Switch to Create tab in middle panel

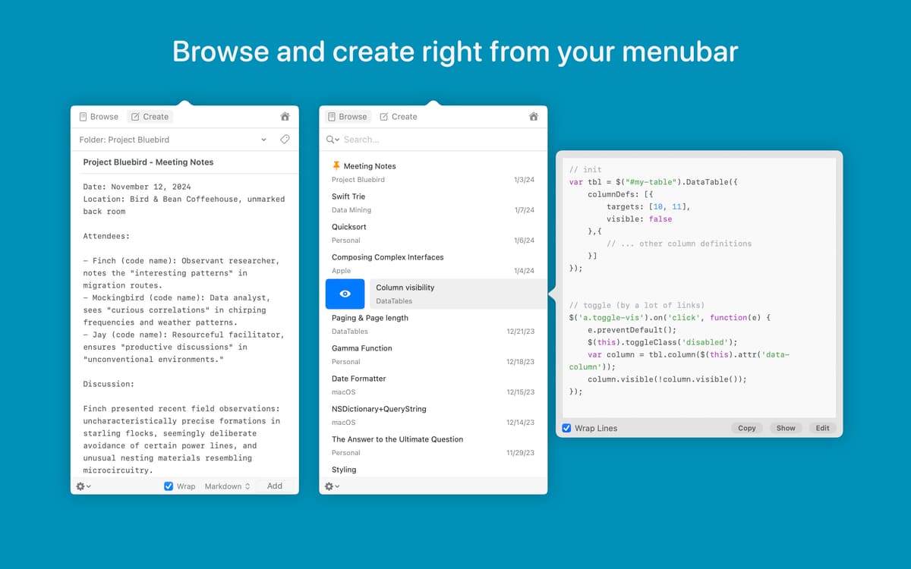[398, 117]
